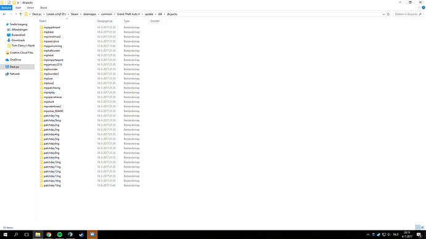Screen dimensions: 426x239
Task: Click Grand Theft Auto V breadcrumb
Action: 128,14
